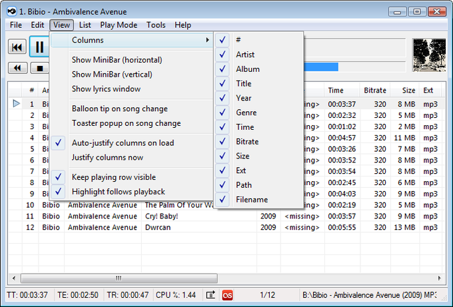
Task: Sort by the Bitrate column header
Action: 375,91
